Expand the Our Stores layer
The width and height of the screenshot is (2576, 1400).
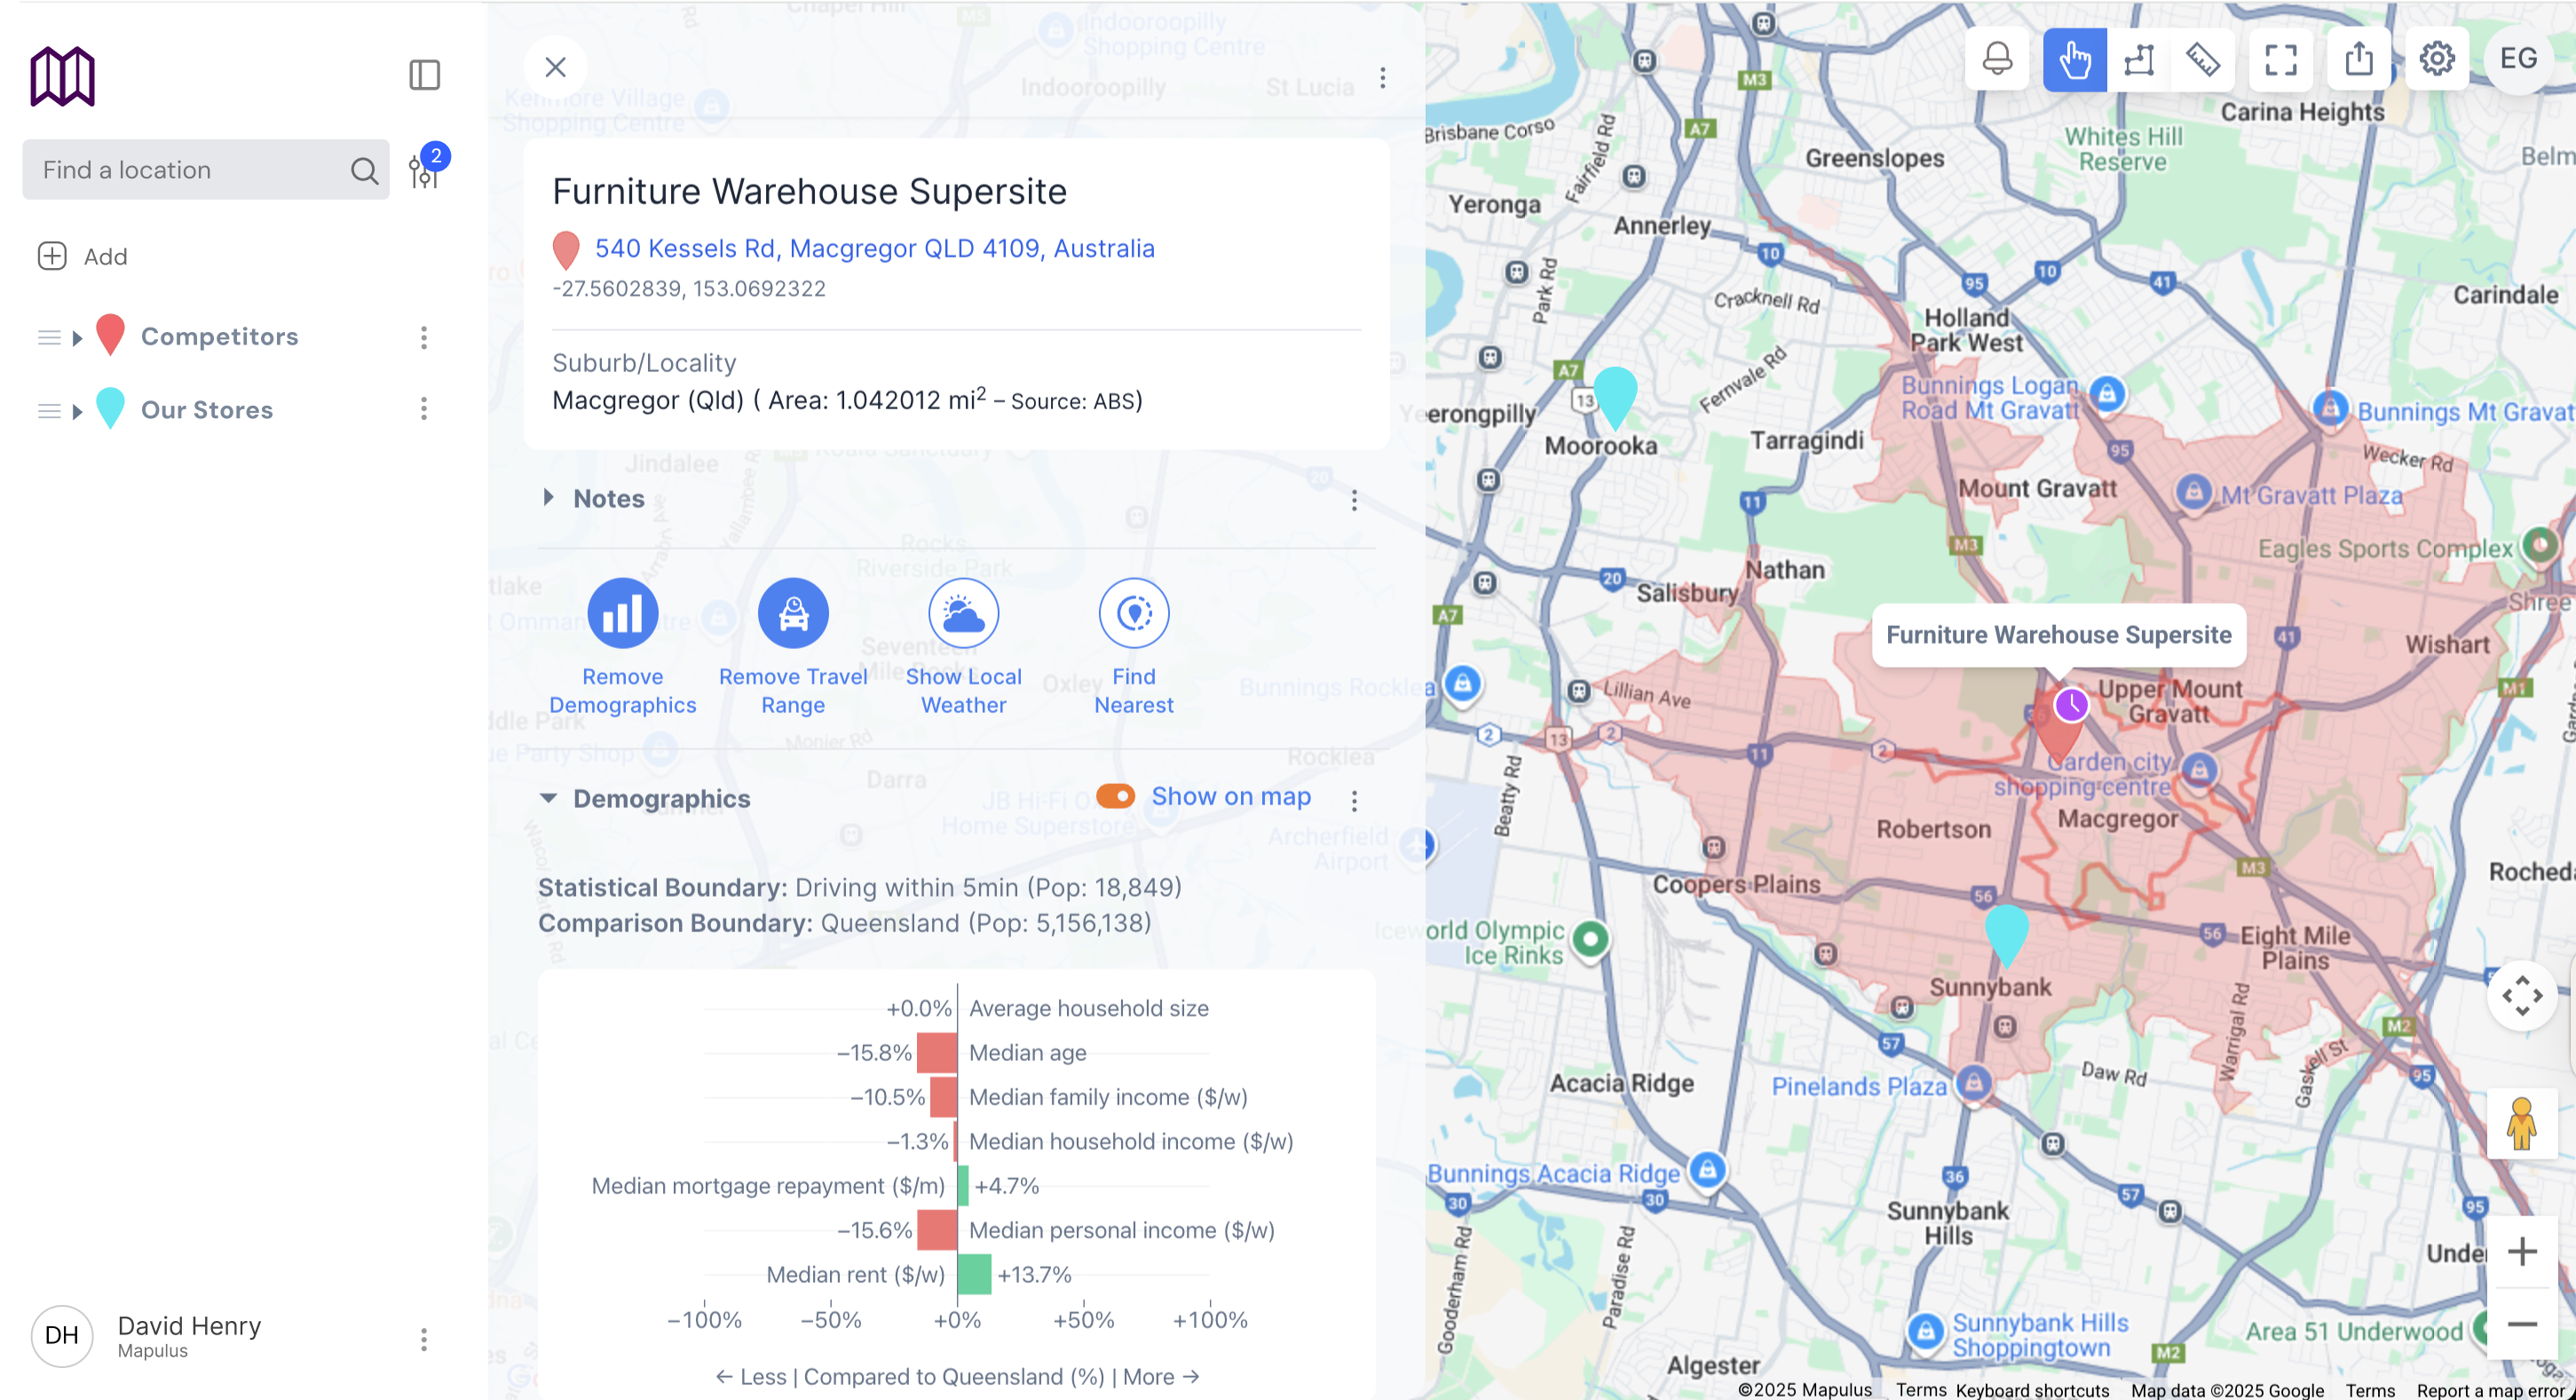(x=77, y=411)
